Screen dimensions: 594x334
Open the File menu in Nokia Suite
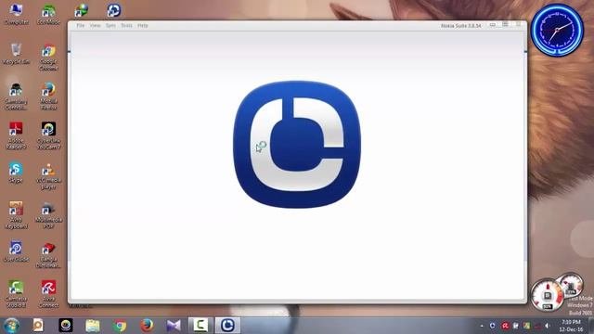pos(81,25)
